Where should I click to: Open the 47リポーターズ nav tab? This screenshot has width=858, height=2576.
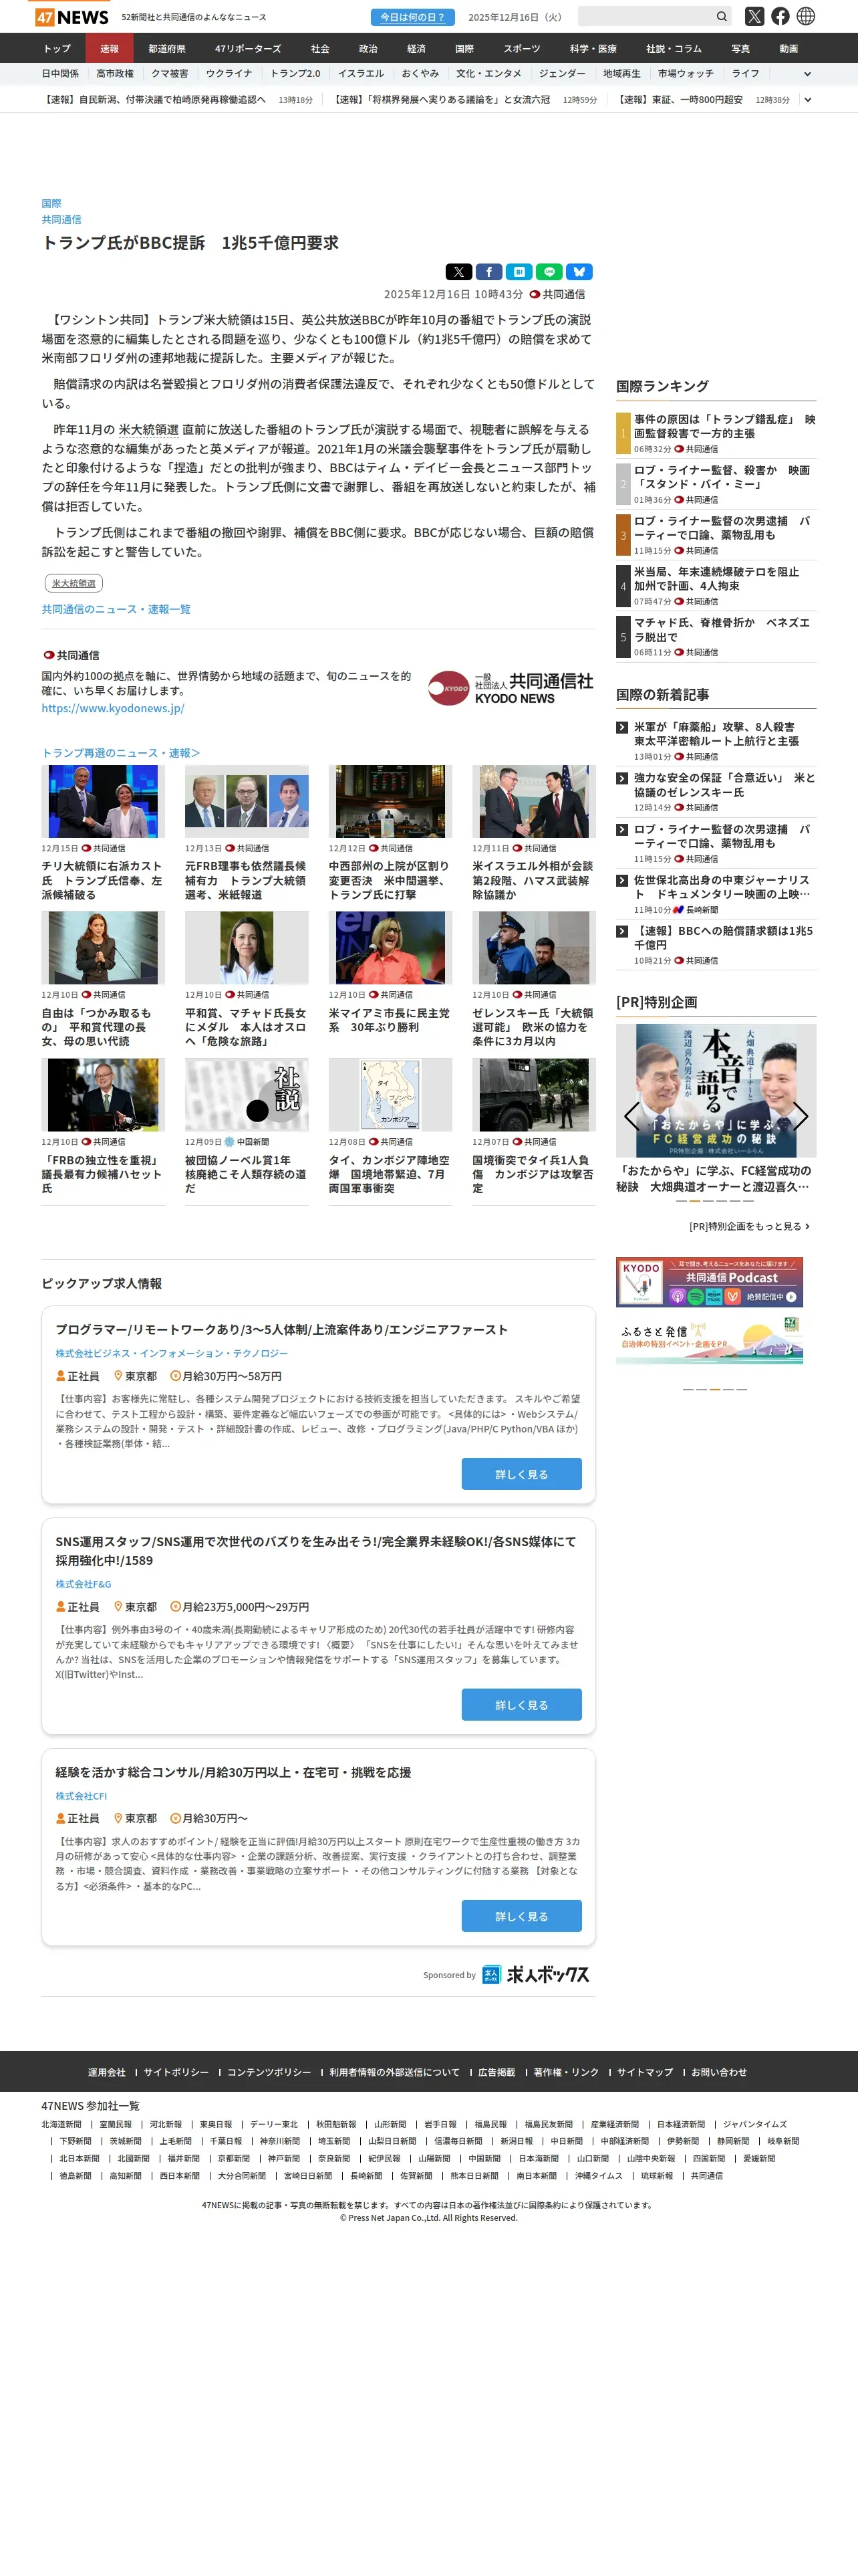248,48
